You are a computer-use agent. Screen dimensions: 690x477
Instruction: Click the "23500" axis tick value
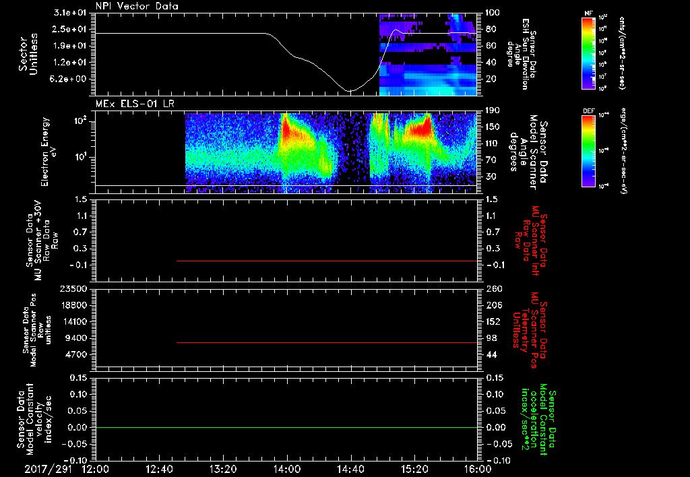(x=72, y=289)
